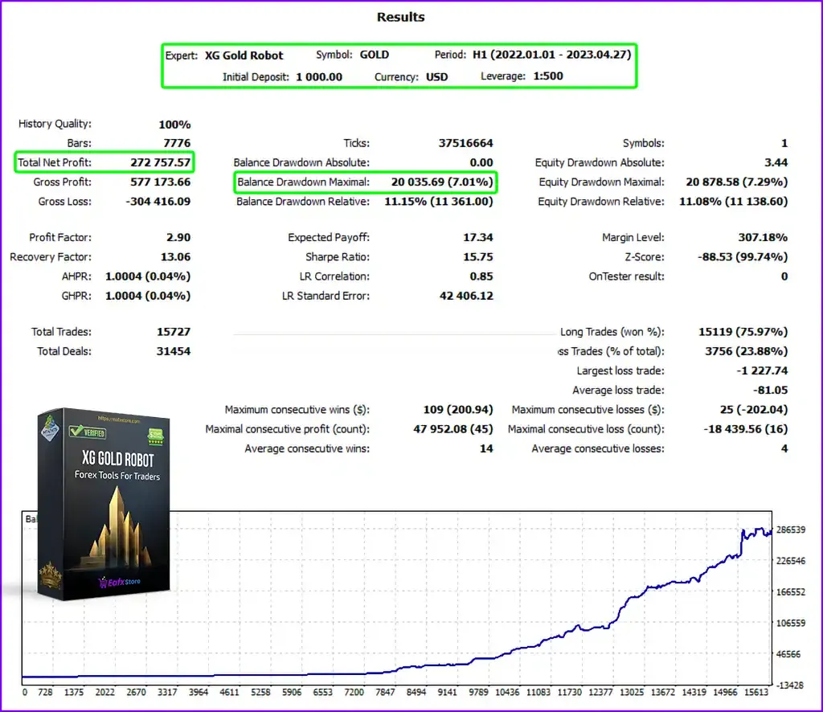823x712 pixels.
Task: Click the XG Gold Robot expert name
Action: pyautogui.click(x=244, y=55)
